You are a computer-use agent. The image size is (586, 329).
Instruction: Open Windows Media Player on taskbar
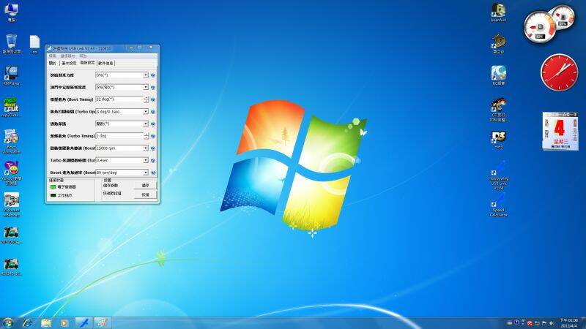64,322
